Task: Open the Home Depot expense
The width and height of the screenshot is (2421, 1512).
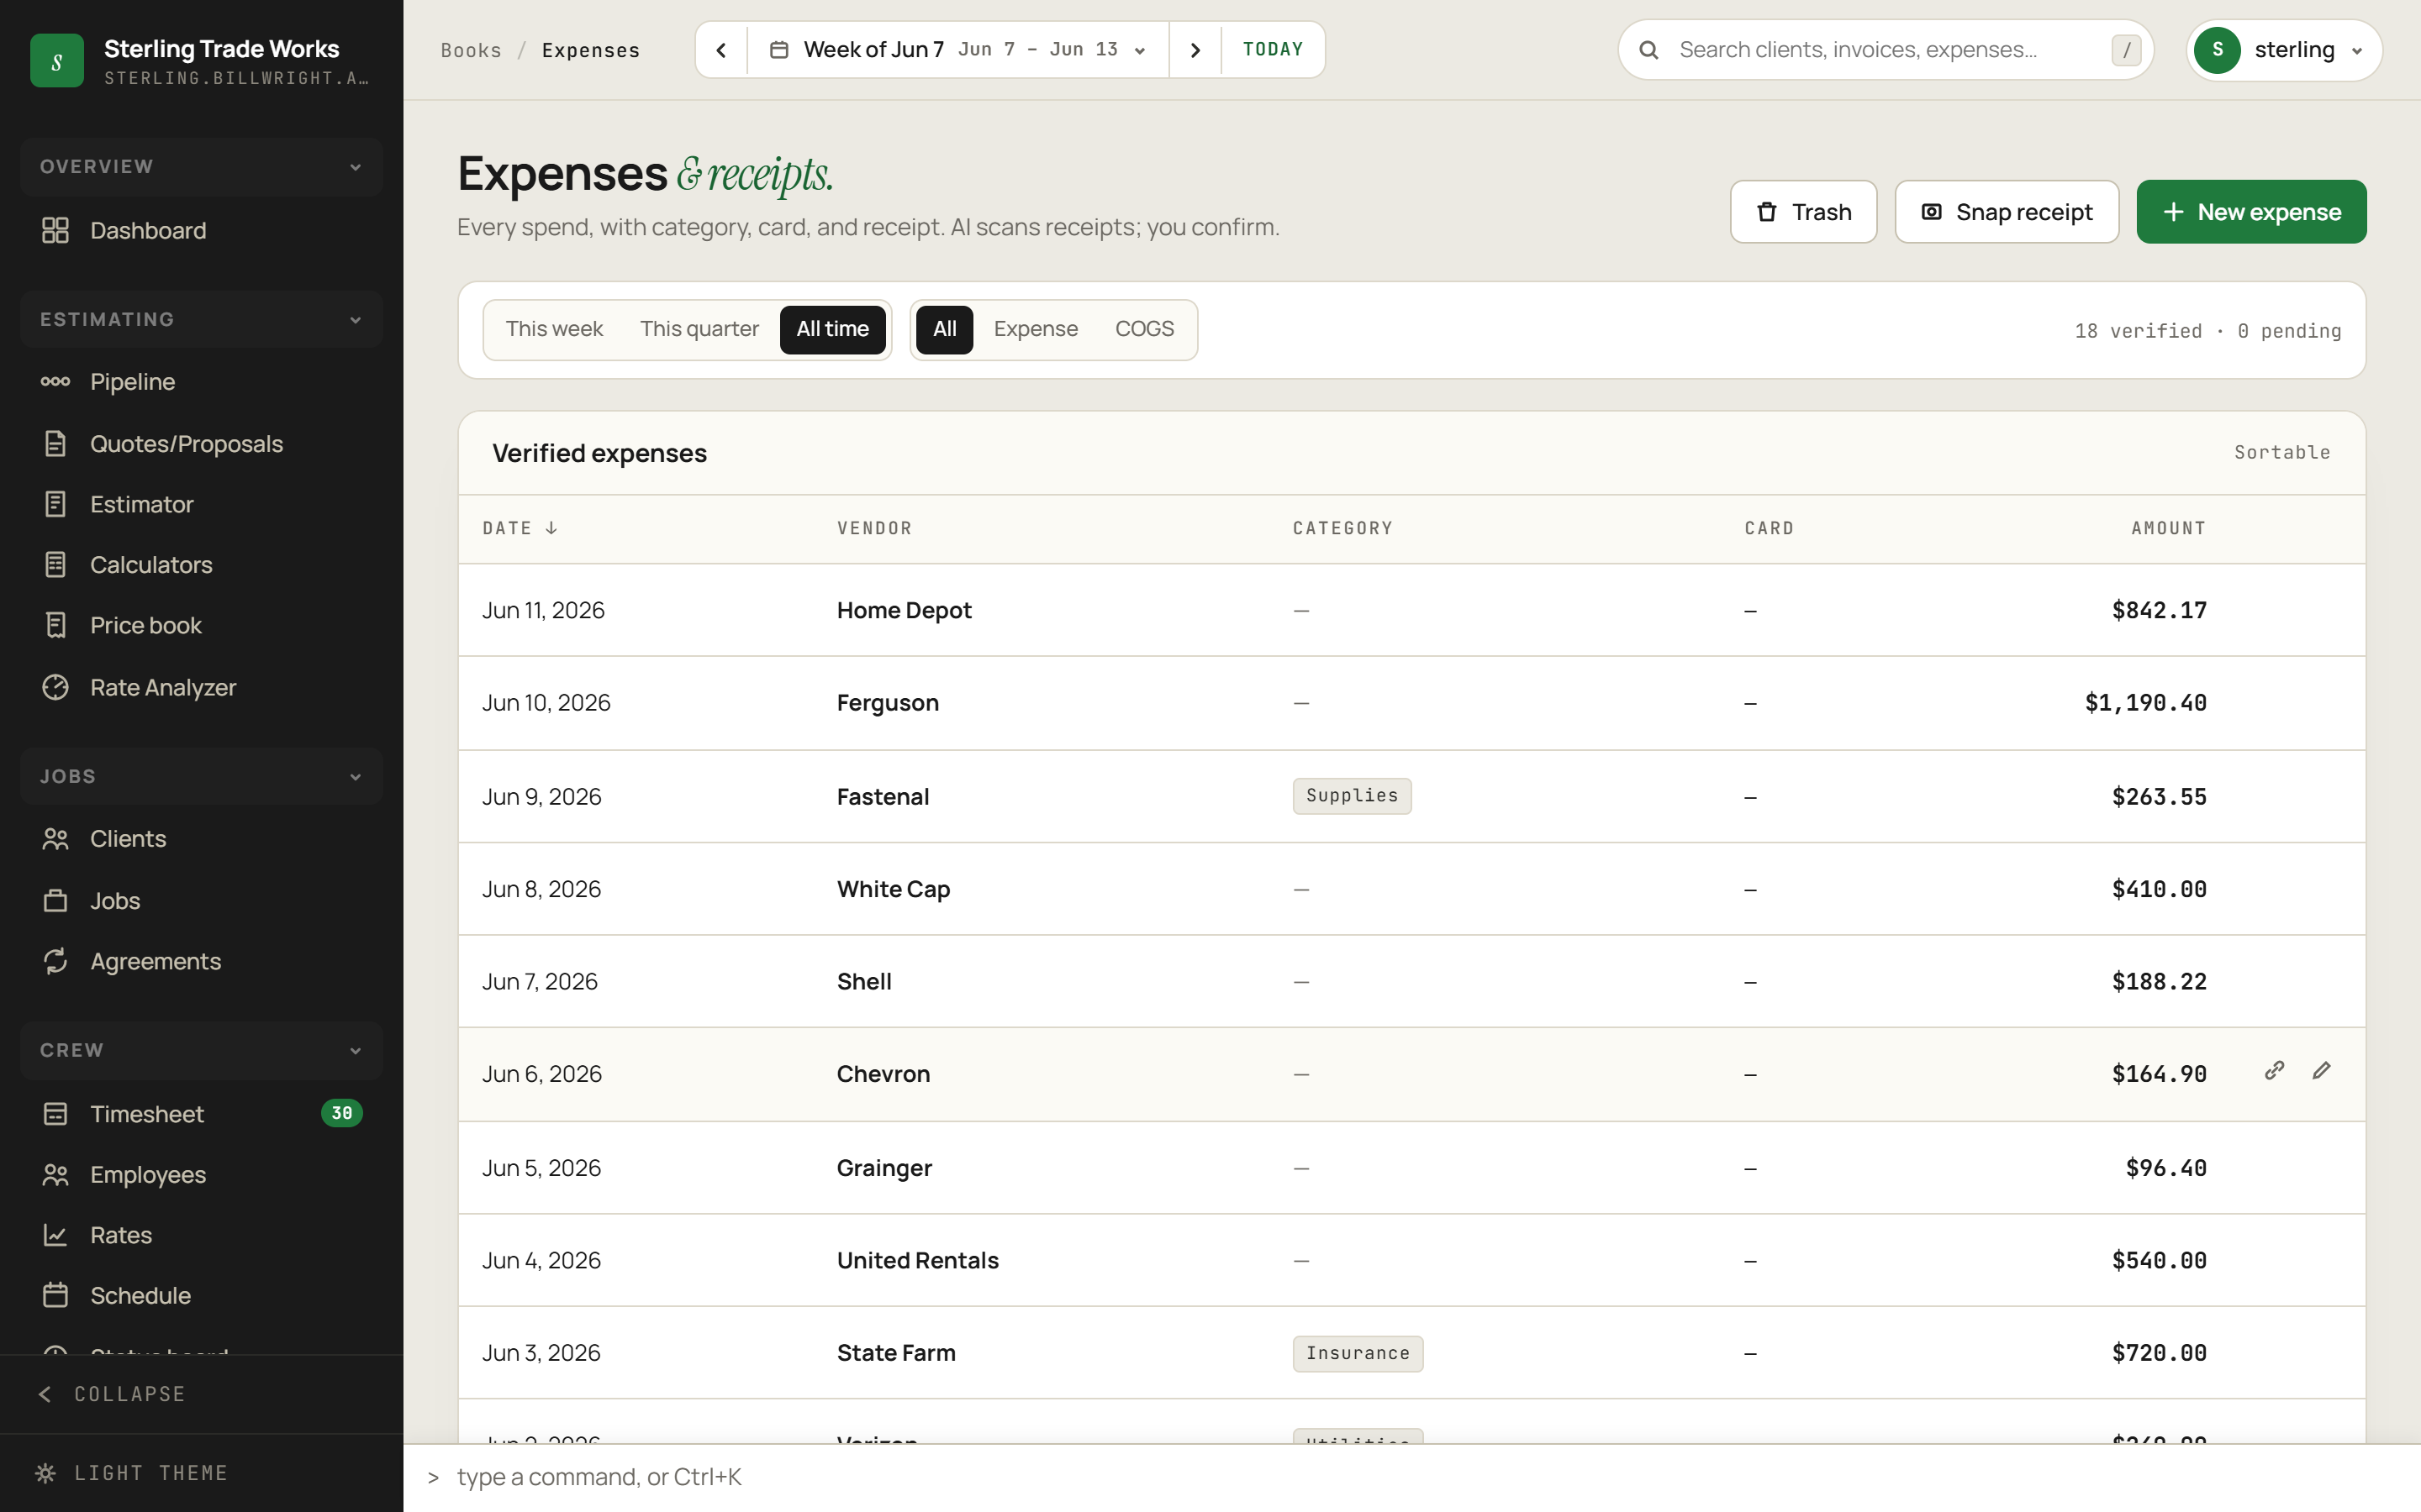Action: click(x=1411, y=610)
